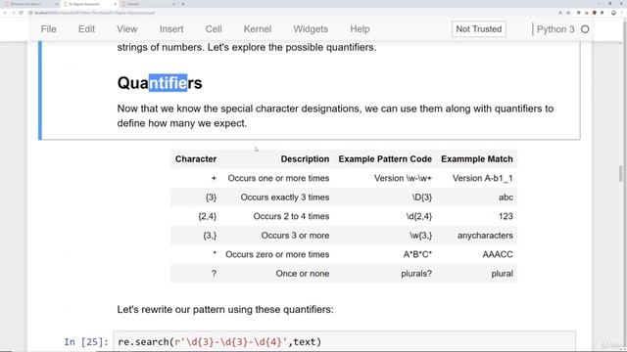Click the '{3,}' character cell
This screenshot has height=352, width=627.
tap(210, 236)
